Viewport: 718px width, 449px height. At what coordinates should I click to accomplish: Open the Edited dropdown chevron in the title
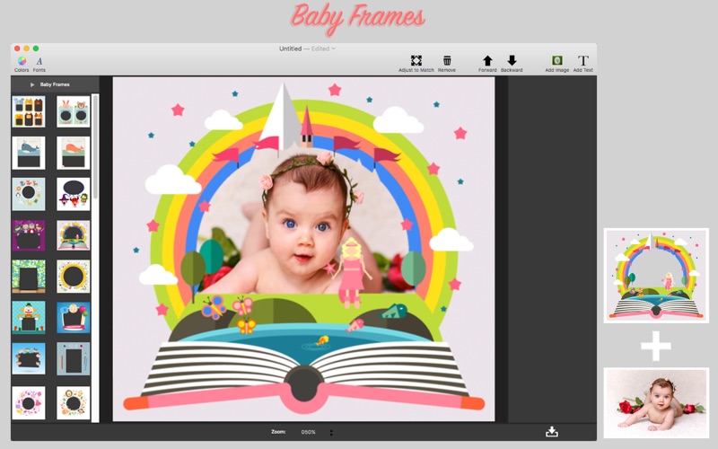(333, 48)
